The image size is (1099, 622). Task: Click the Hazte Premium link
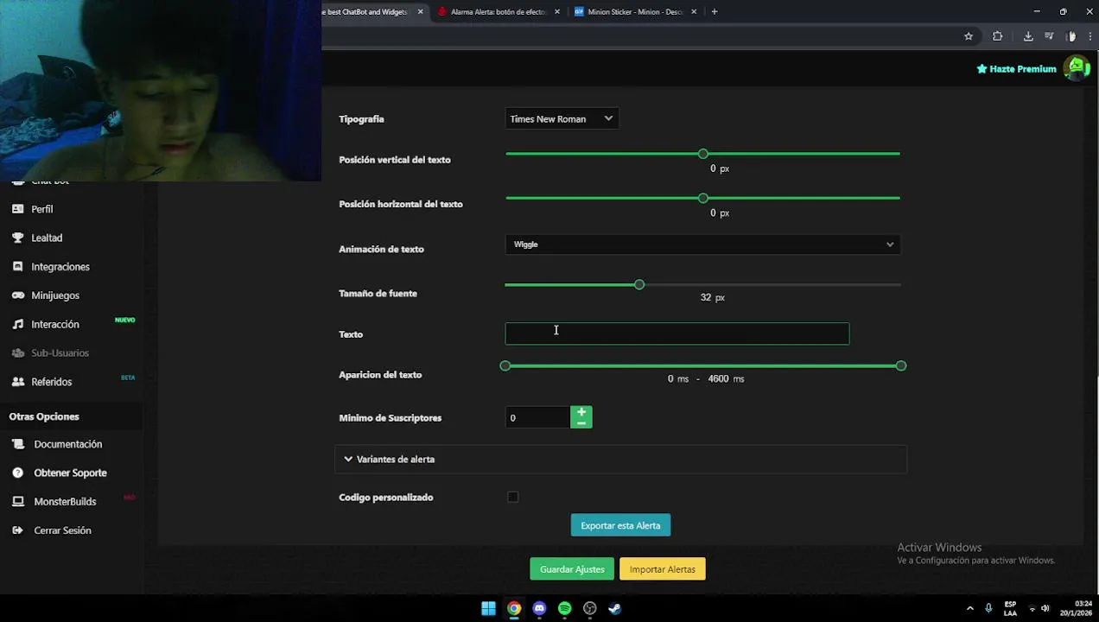(1016, 69)
